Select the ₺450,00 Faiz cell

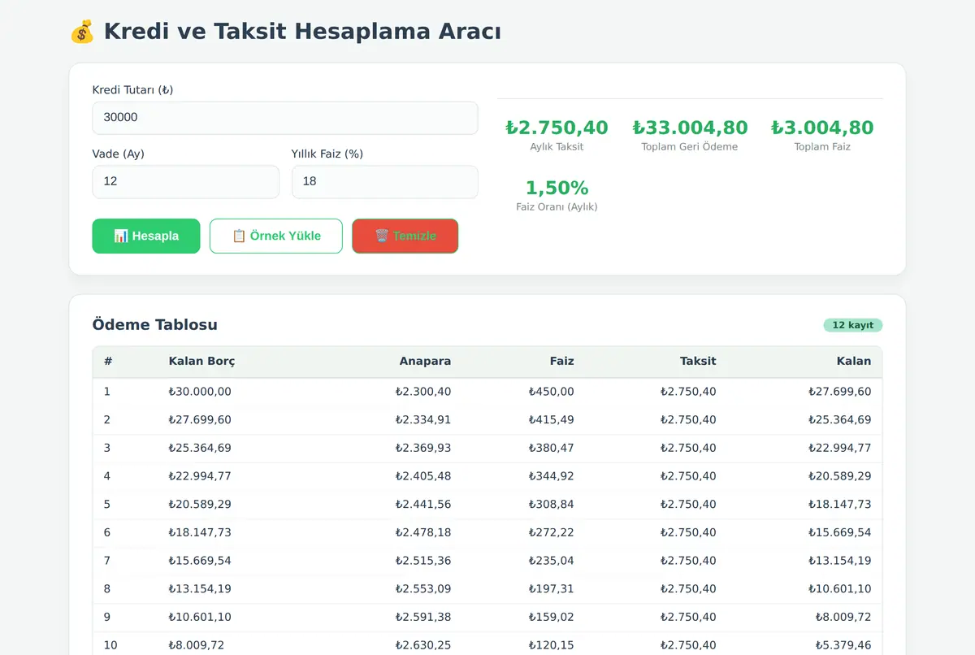click(x=551, y=392)
